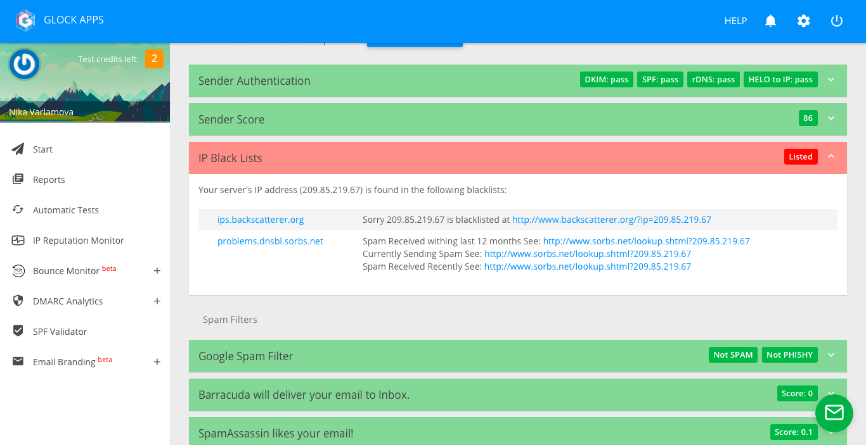This screenshot has width=866, height=445.
Task: Click the Email Branding mail icon
Action: click(18, 362)
